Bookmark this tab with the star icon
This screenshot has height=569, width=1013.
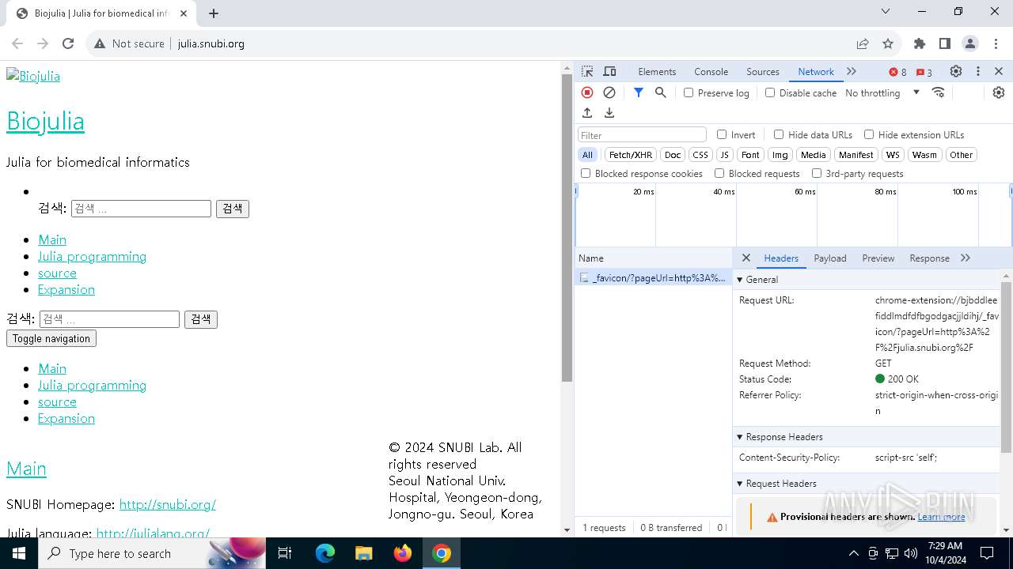[888, 43]
